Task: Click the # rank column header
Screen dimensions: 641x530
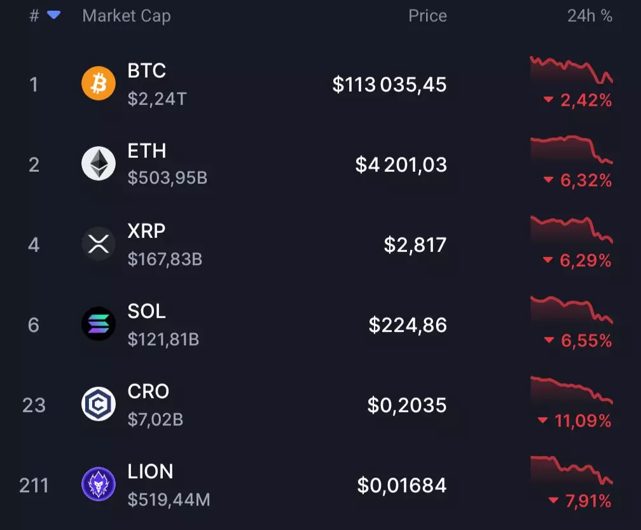Action: (34, 16)
